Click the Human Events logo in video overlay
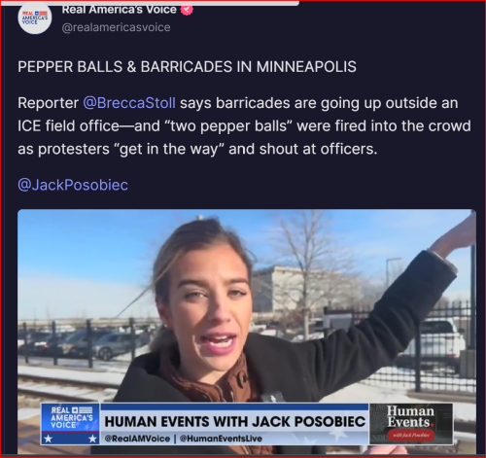Image resolution: width=486 pixels, height=458 pixels. (x=411, y=423)
